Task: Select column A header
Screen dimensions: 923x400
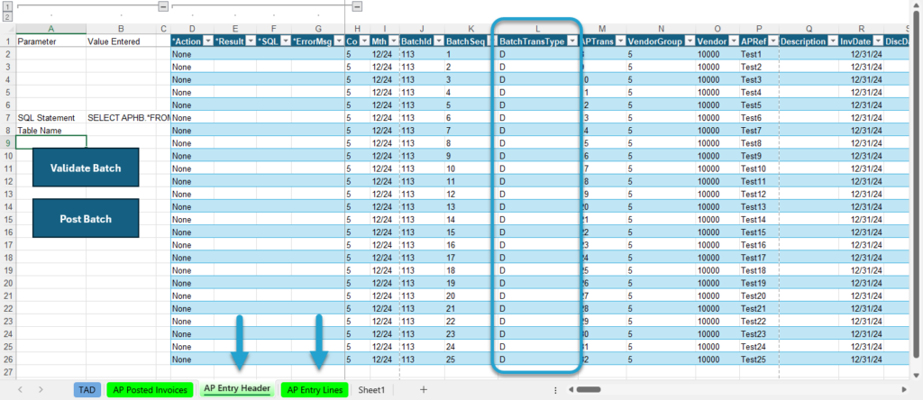Action: pyautogui.click(x=50, y=28)
